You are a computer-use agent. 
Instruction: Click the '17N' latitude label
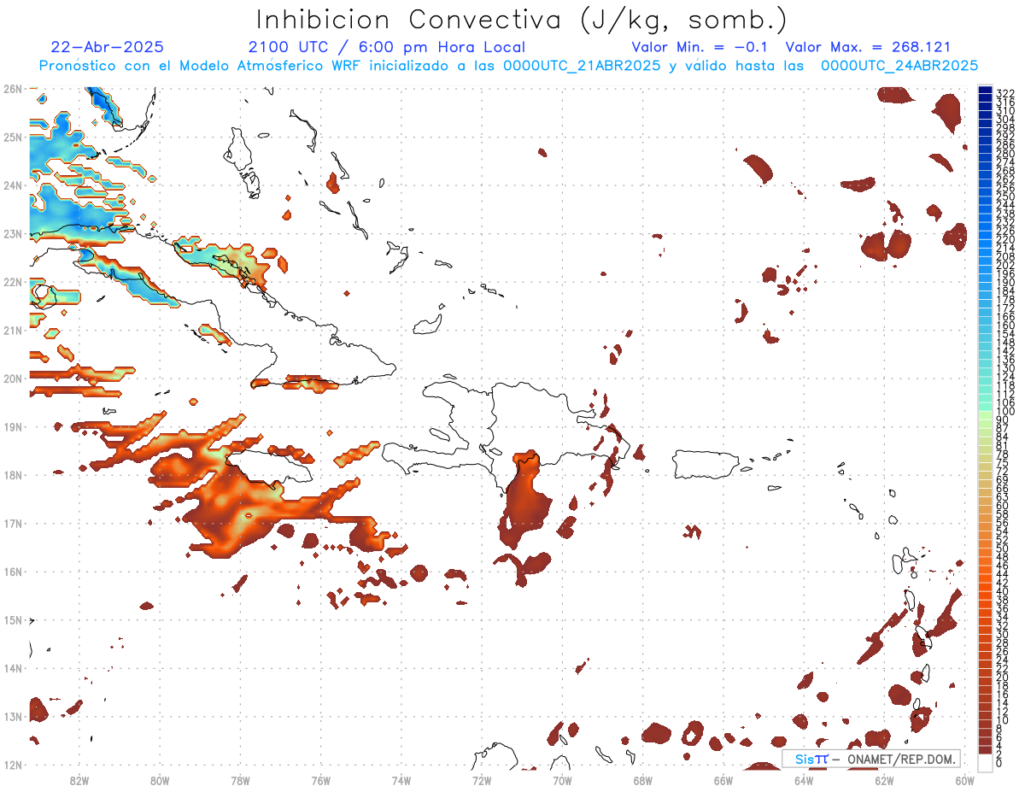[12, 523]
